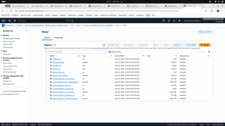The width and height of the screenshot is (225, 126).
Task: Refresh the objects list
Action: 104,45
